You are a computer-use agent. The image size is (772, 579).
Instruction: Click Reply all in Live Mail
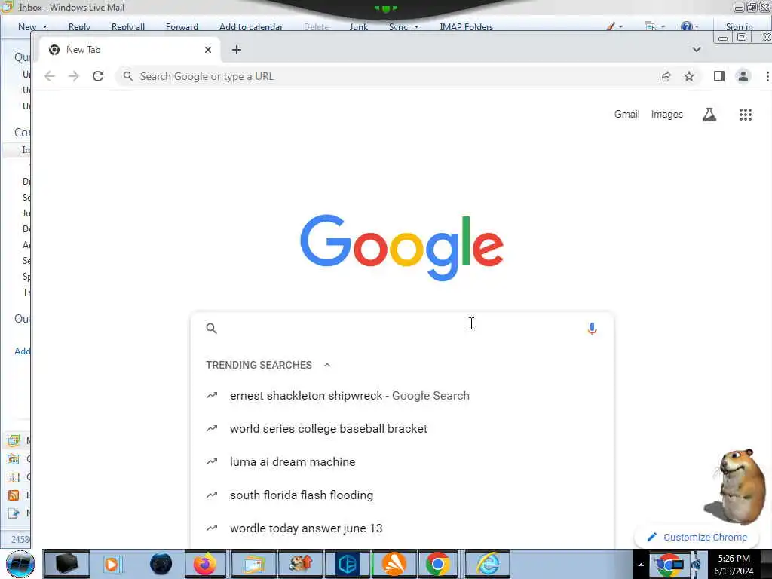pyautogui.click(x=128, y=27)
